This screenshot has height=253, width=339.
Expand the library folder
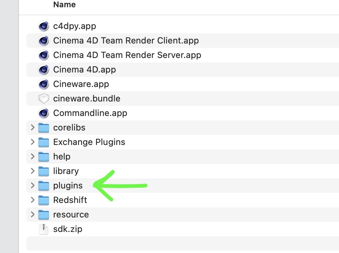[33, 171]
